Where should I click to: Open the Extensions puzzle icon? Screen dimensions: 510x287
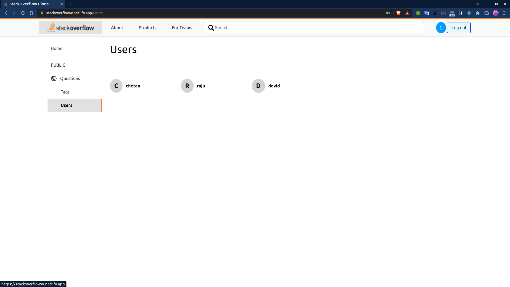coord(478,13)
